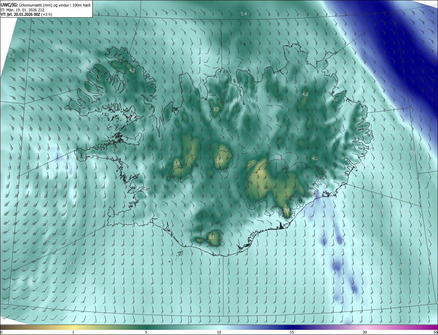The image size is (438, 335).
Task: Click the "5.8" value label on the map
Action: tap(114, 150)
